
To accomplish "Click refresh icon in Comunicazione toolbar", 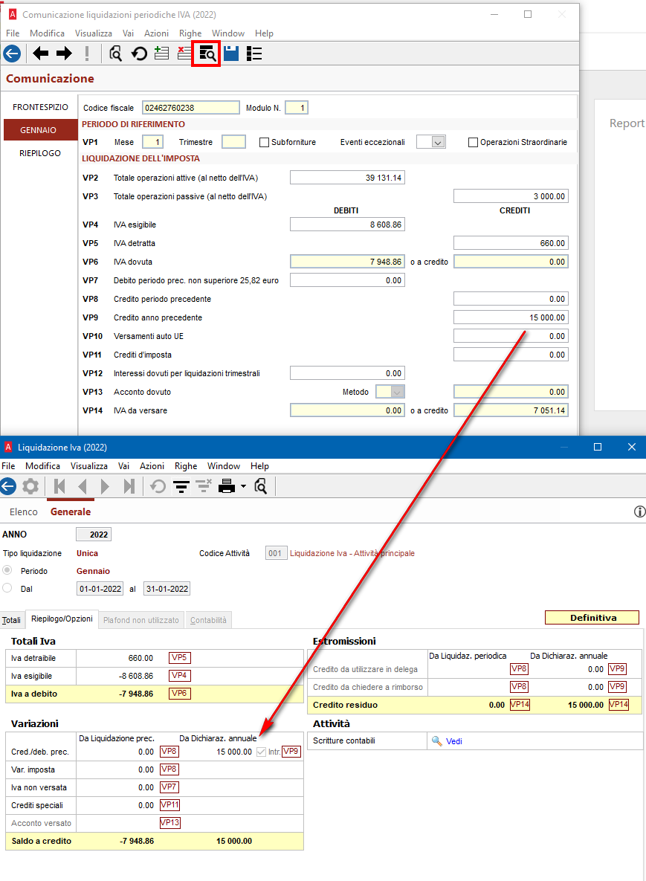I will click(x=139, y=54).
